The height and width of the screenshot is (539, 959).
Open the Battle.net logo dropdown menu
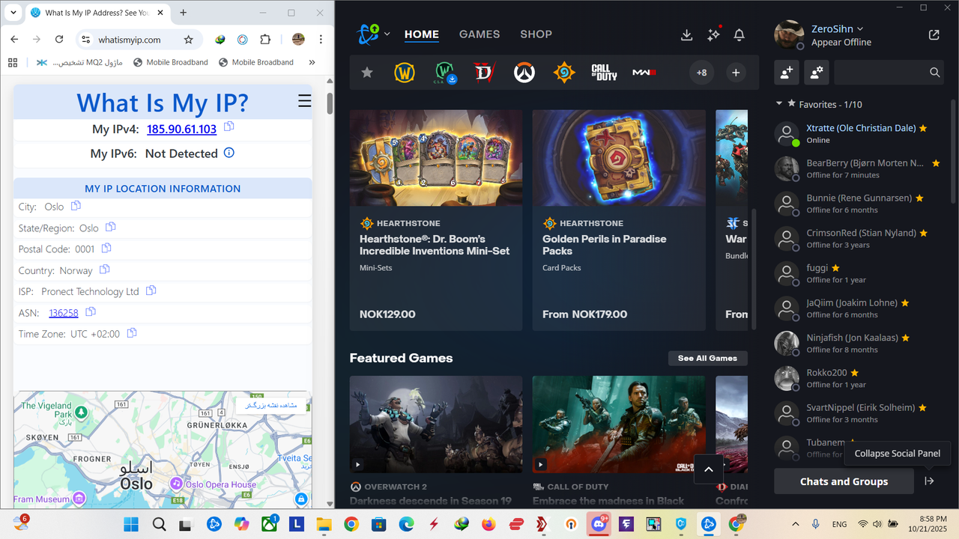pos(372,34)
